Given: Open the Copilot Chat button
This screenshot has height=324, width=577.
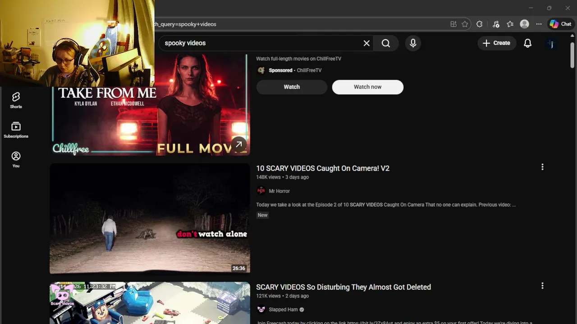Looking at the screenshot, I should pos(560,24).
